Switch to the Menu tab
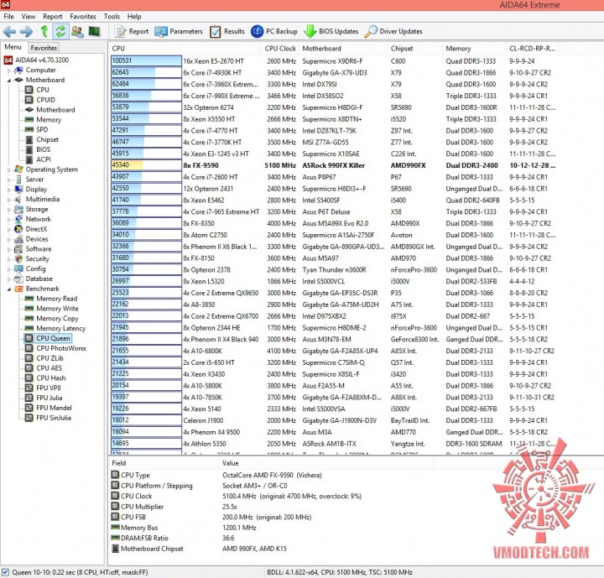 click(x=13, y=47)
